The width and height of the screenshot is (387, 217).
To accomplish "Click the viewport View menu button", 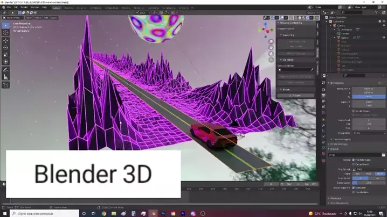I will pyautogui.click(x=29, y=18).
